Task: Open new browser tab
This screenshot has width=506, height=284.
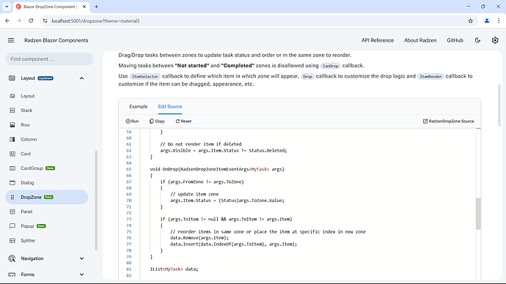Action: click(96, 7)
